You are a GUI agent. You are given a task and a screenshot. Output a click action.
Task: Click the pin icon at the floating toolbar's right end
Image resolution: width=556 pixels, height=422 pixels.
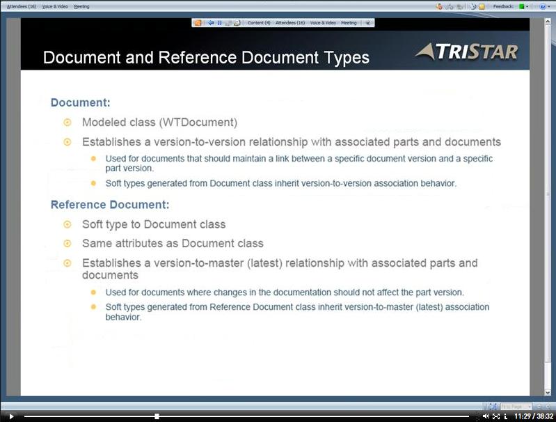[x=367, y=23]
